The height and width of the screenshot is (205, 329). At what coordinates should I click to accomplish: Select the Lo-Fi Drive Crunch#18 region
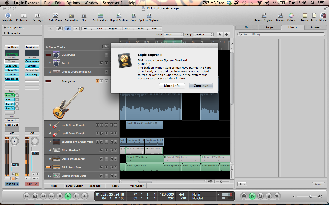(144, 125)
